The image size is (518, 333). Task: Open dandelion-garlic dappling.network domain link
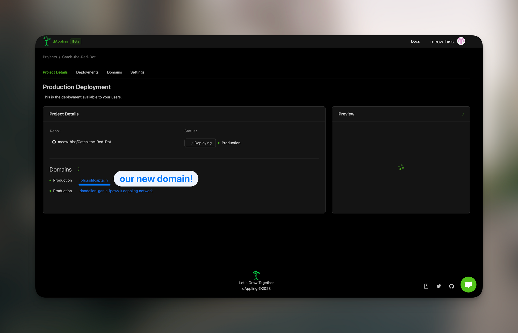(x=116, y=191)
